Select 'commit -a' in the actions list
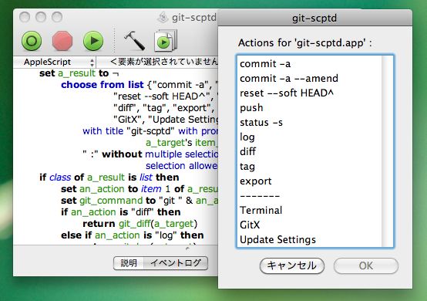 pyautogui.click(x=309, y=64)
